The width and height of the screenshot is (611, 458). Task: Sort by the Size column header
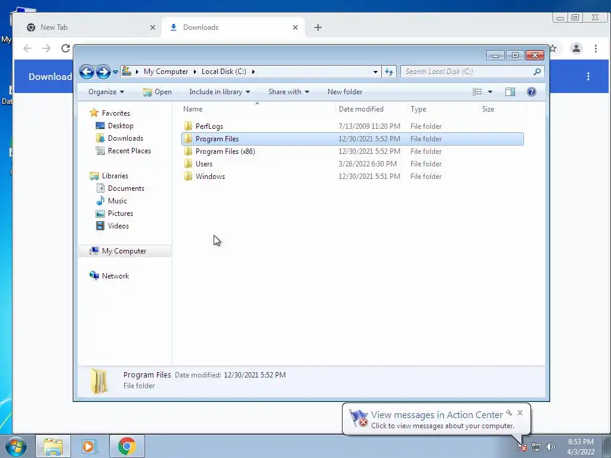pyautogui.click(x=502, y=109)
